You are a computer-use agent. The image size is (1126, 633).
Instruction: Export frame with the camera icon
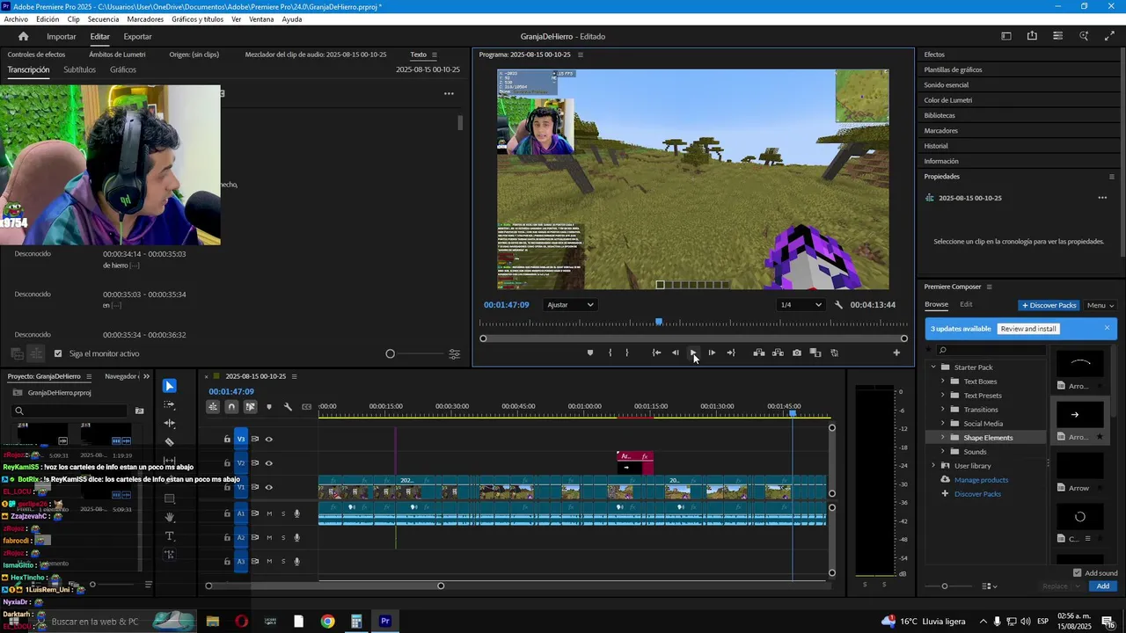click(x=797, y=353)
